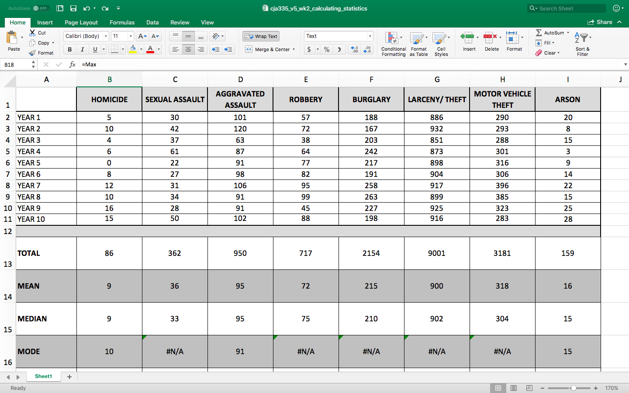
Task: Decrease font size with the small A icon
Action: click(156, 36)
